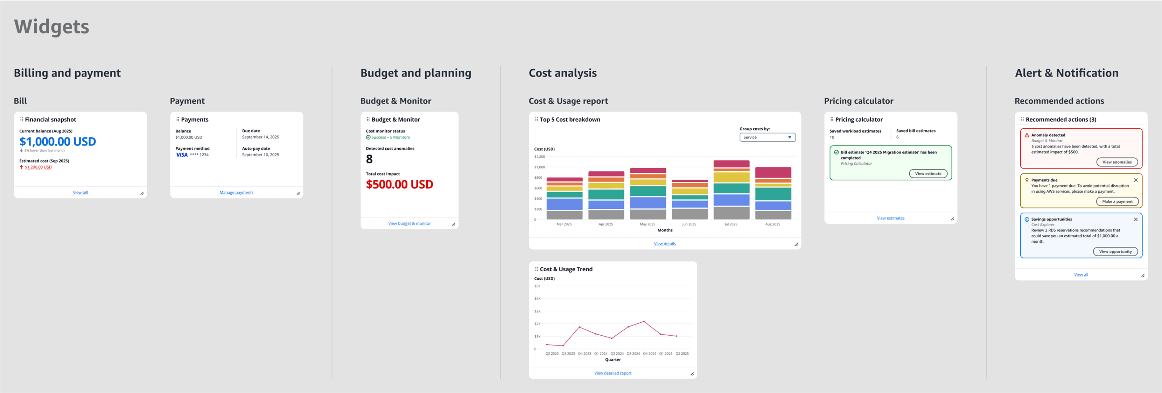This screenshot has height=393, width=1162.
Task: Click the Financial snapshot drag handle icon
Action: pos(21,120)
